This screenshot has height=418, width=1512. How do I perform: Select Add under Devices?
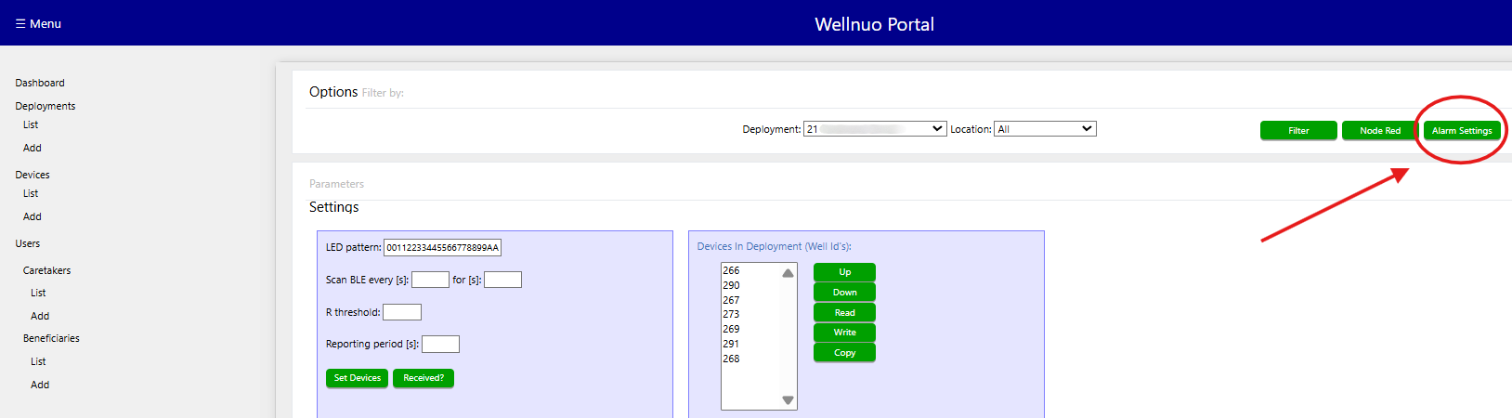(x=33, y=216)
